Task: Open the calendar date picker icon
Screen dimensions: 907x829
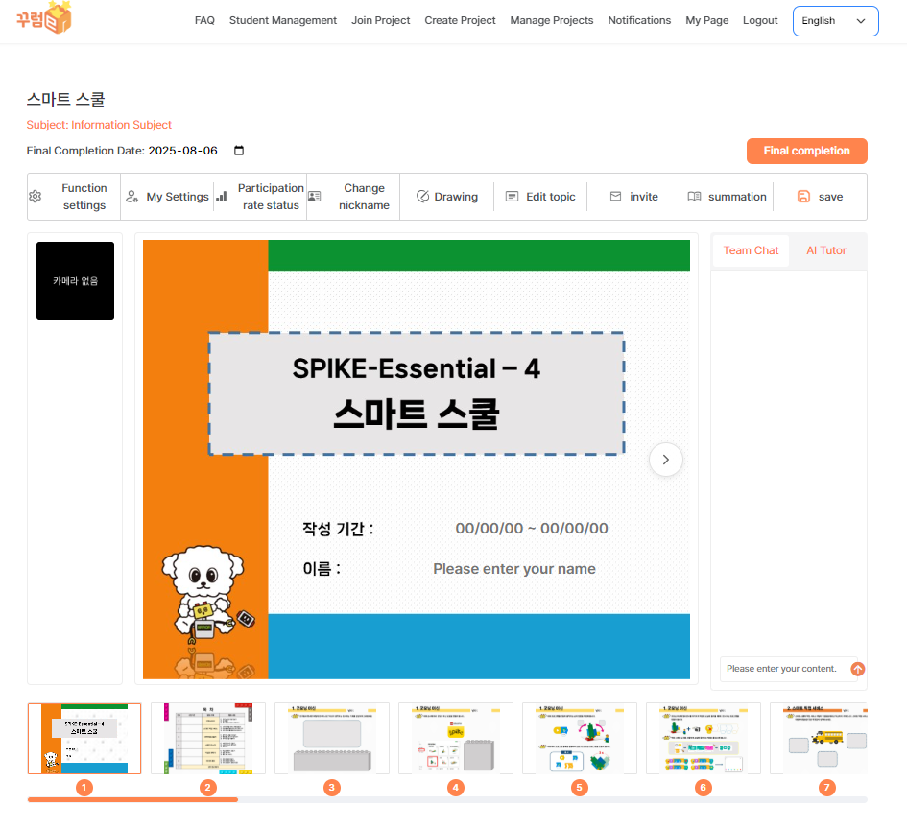Action: click(x=239, y=151)
